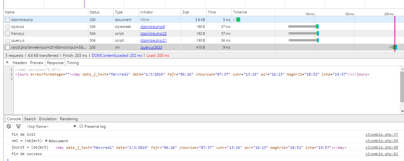Click the france.js file icon
Image resolution: width=404 pixels, height=161 pixels.
[x=8, y=34]
